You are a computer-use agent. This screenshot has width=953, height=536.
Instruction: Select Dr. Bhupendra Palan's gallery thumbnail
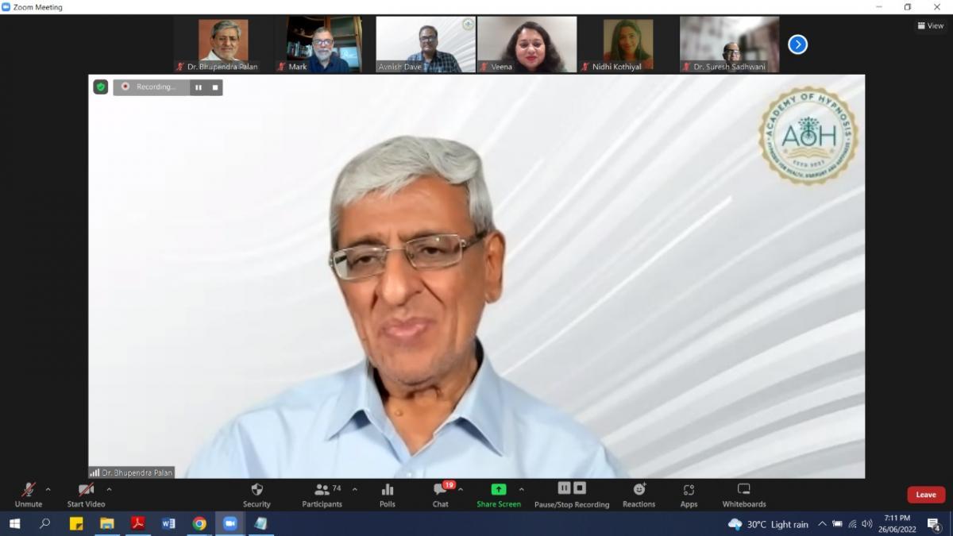[223, 45]
